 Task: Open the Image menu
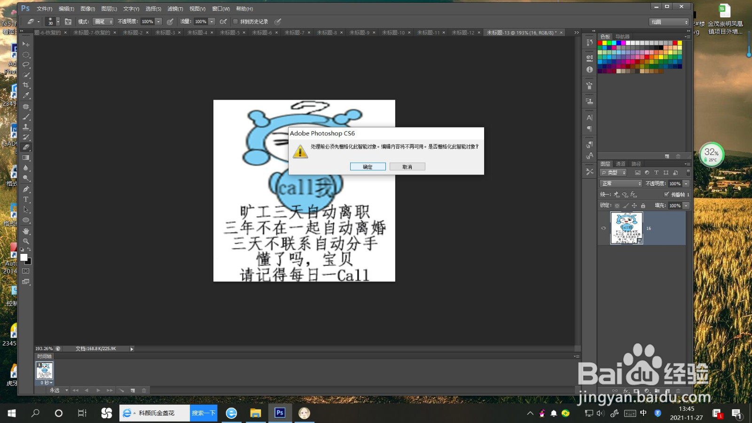point(88,9)
